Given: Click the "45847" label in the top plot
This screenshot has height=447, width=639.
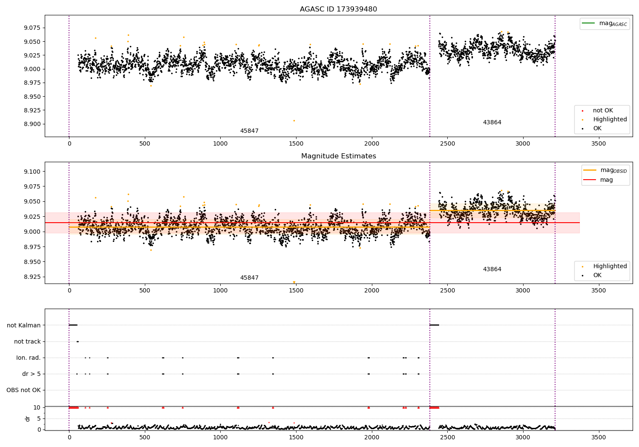Looking at the screenshot, I should tap(249, 131).
